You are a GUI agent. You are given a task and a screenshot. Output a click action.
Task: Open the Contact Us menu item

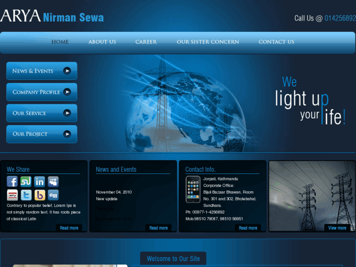276,42
